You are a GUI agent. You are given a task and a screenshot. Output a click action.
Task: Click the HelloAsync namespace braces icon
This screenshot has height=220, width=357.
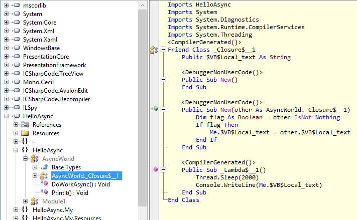25,150
